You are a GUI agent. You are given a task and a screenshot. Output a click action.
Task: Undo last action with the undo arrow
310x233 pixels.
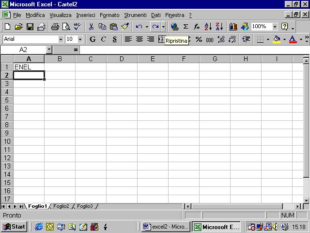139,26
